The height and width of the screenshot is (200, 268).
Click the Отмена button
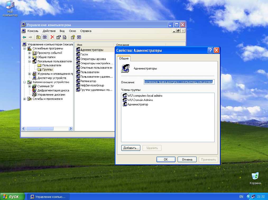187,160
